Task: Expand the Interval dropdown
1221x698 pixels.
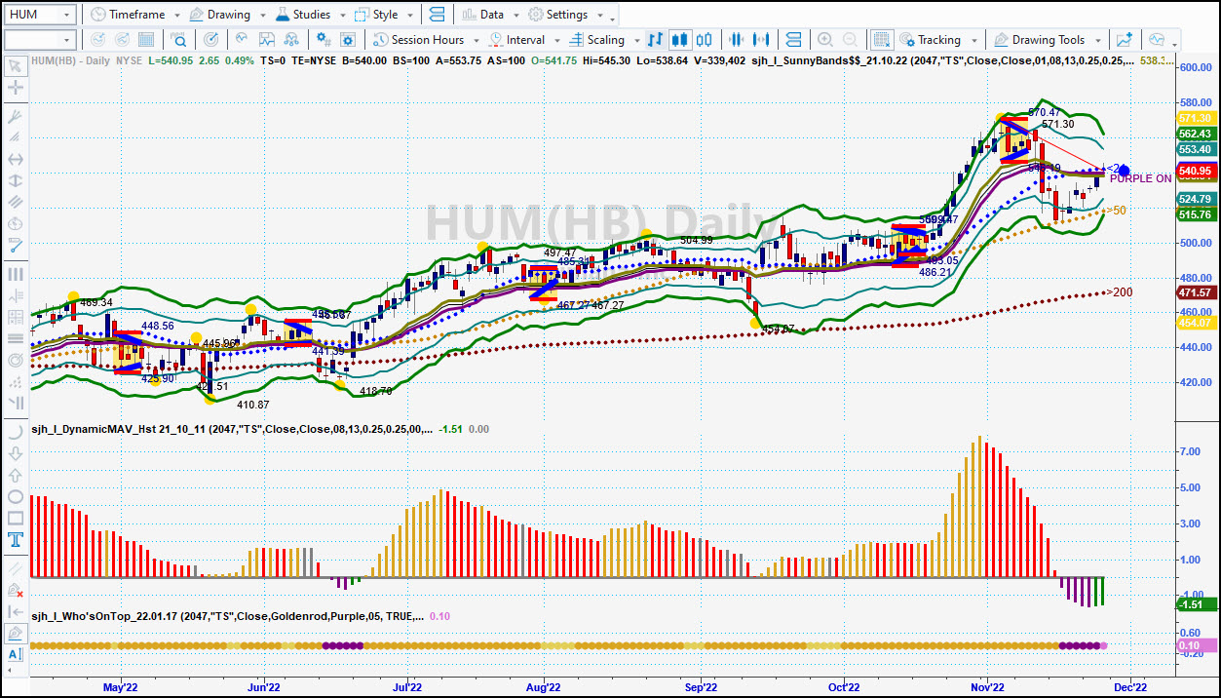Action: 555,40
